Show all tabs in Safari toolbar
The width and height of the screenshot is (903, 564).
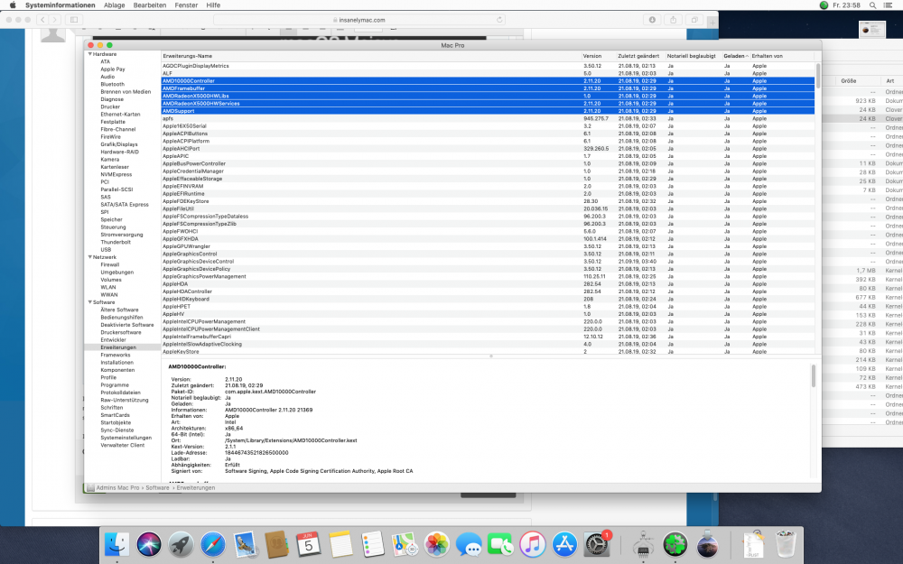pos(694,20)
